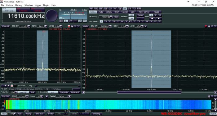Toggle the Atten attenuator button
The height and width of the screenshot is (116, 217).
click(x=4, y=114)
